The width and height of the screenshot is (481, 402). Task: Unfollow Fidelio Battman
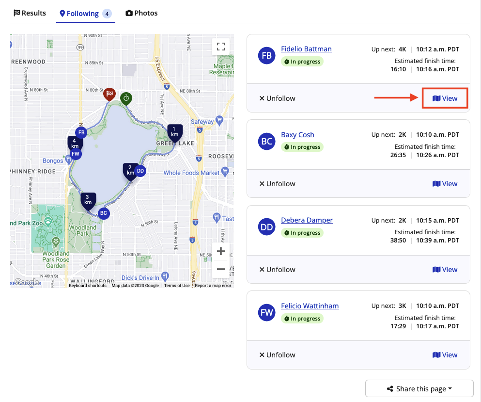(x=277, y=98)
